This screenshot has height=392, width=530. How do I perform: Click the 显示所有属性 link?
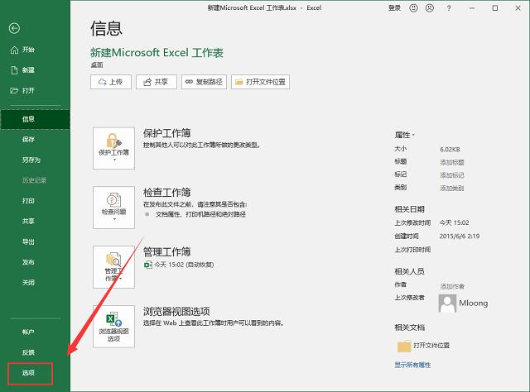[x=412, y=365]
